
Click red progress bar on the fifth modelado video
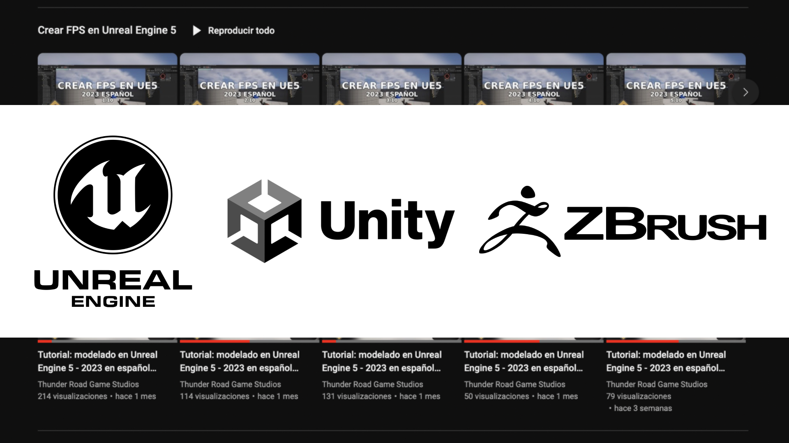point(642,341)
